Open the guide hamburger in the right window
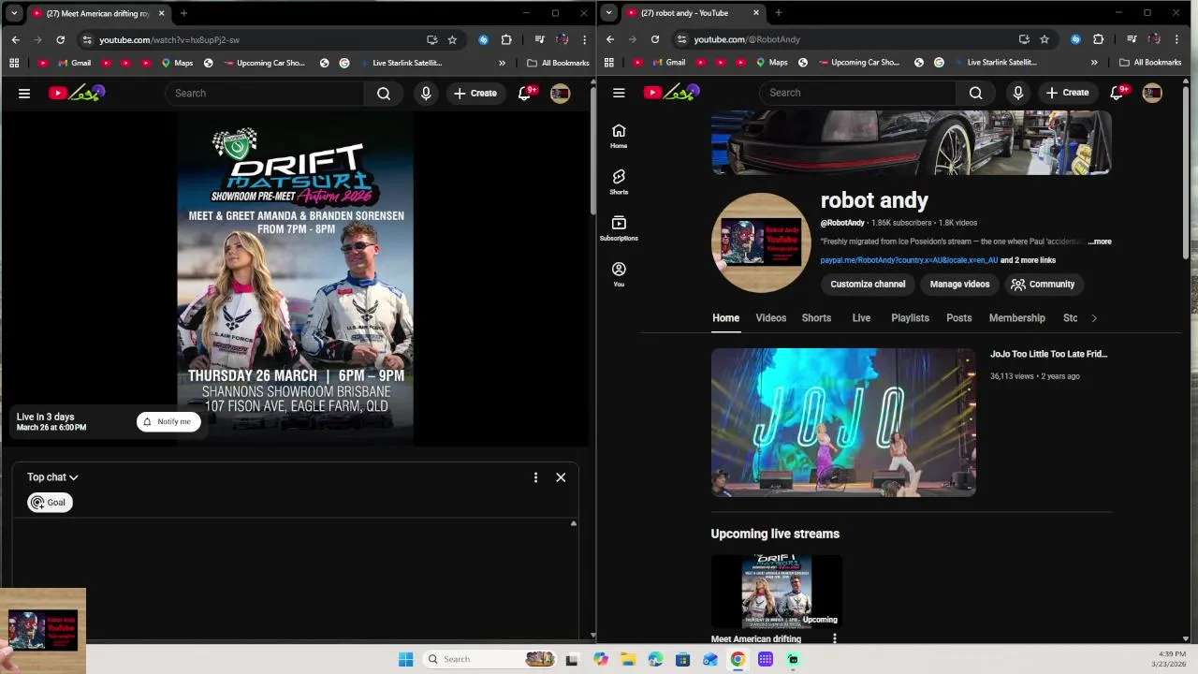Image resolution: width=1198 pixels, height=674 pixels. (x=619, y=93)
